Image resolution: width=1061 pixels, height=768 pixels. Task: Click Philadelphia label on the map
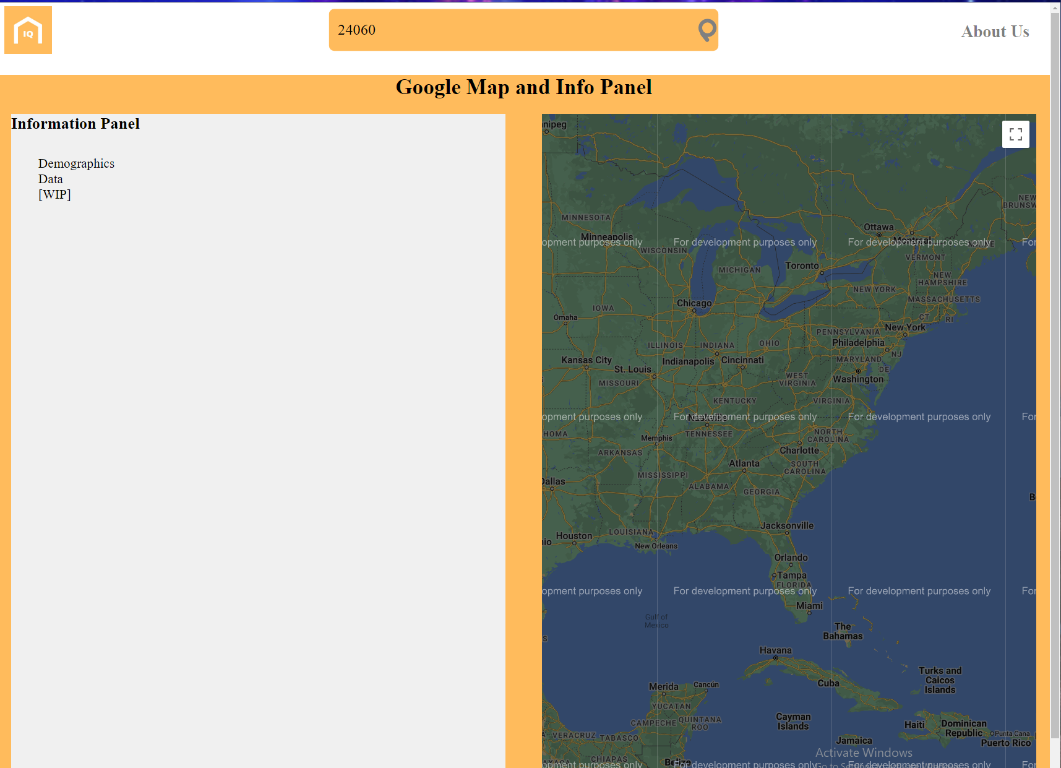858,343
